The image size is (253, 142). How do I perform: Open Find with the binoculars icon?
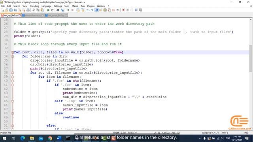(58, 10)
